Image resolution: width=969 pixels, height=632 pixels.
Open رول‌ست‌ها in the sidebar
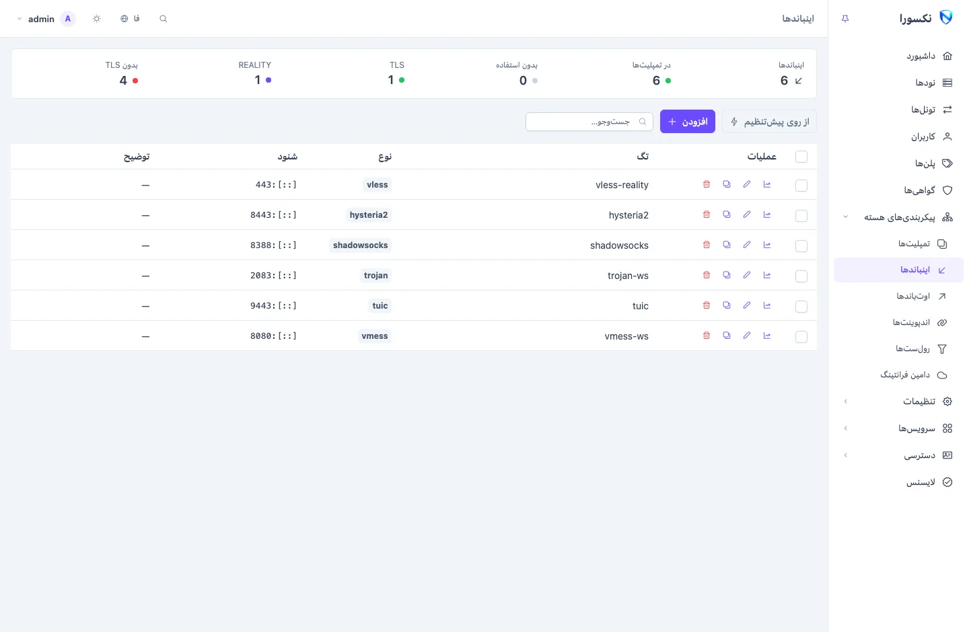click(x=898, y=348)
